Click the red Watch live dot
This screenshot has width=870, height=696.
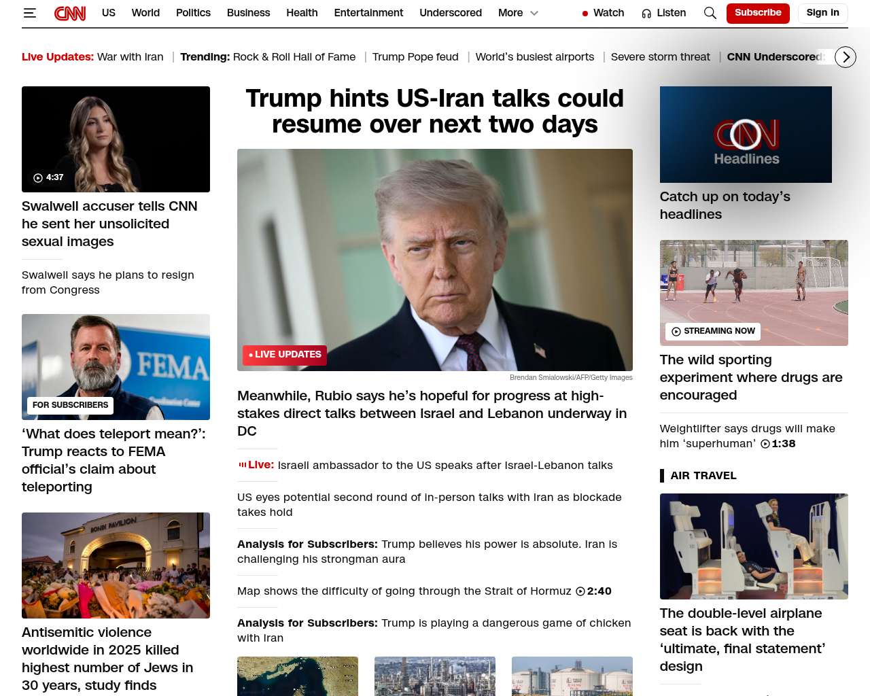585,14
